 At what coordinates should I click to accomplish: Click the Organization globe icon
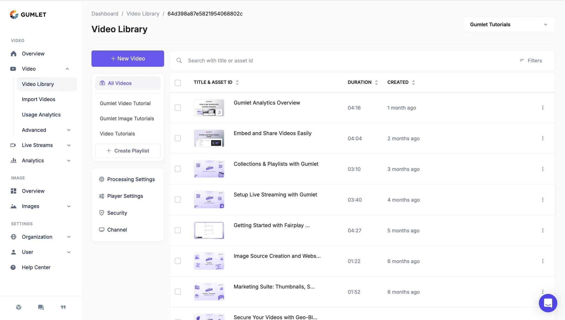coord(14,237)
